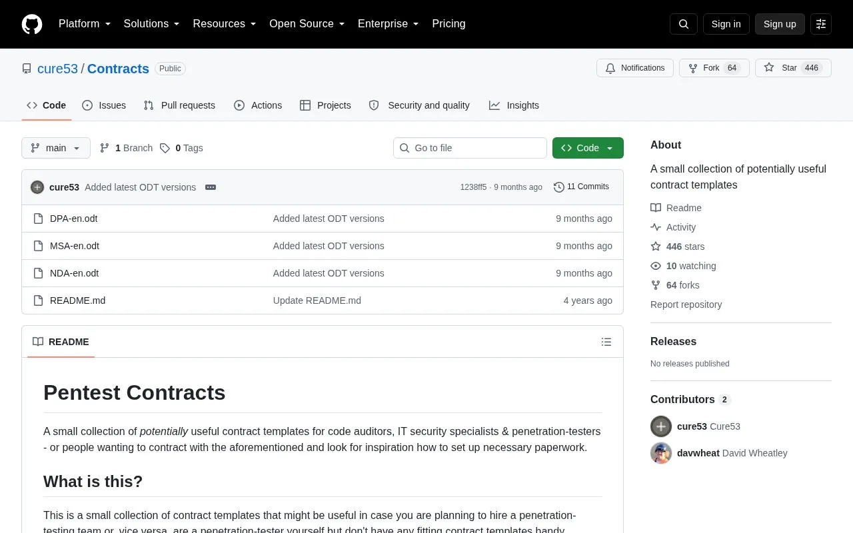Go to the GitHub homepage logo
The image size is (853, 533).
[32, 24]
